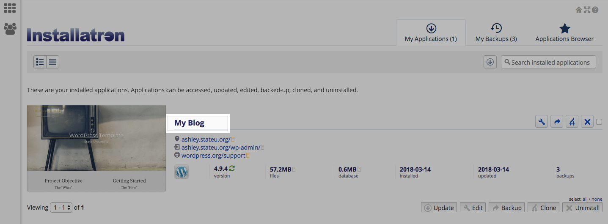Image resolution: width=608 pixels, height=224 pixels.
Task: Click the X uninstall icon for My Blog
Action: point(587,122)
